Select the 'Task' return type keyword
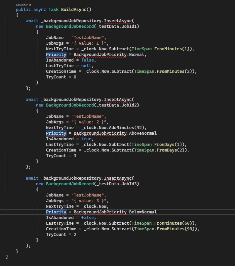 (x=54, y=10)
